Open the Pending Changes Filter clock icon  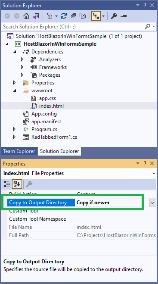click(x=49, y=16)
